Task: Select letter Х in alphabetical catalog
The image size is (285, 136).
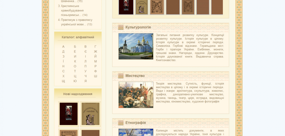Action: coord(63,76)
